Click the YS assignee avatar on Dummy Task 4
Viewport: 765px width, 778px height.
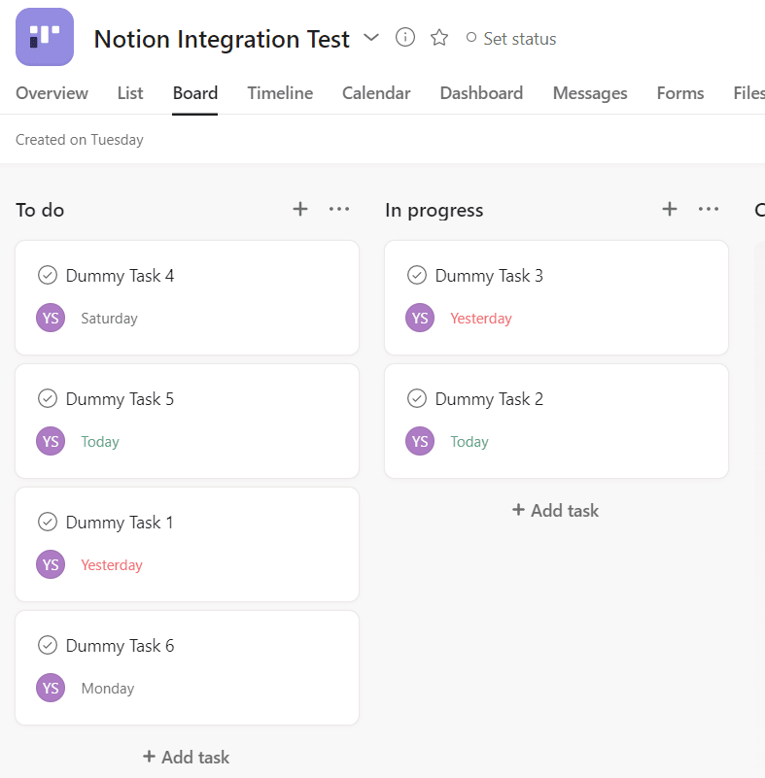coord(51,318)
